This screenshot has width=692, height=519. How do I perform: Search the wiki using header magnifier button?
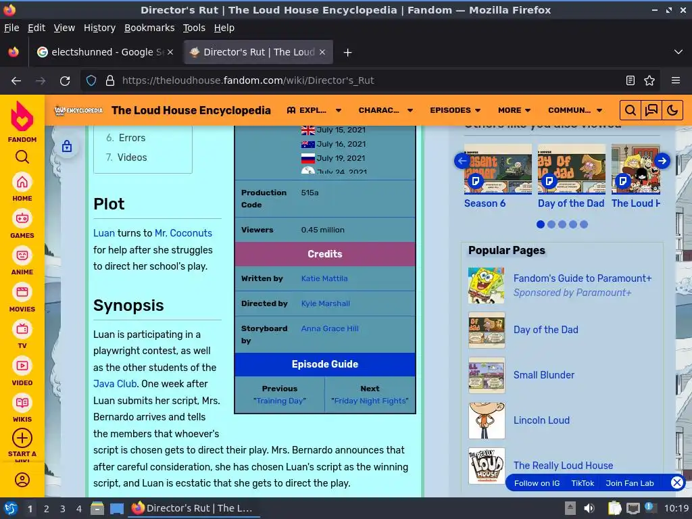click(x=631, y=110)
